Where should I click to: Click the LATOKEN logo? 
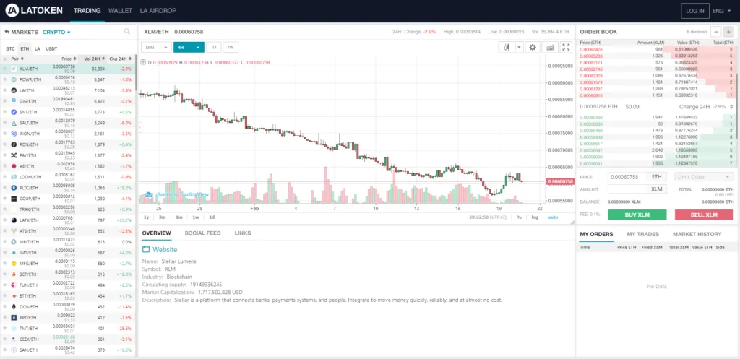pos(35,10)
